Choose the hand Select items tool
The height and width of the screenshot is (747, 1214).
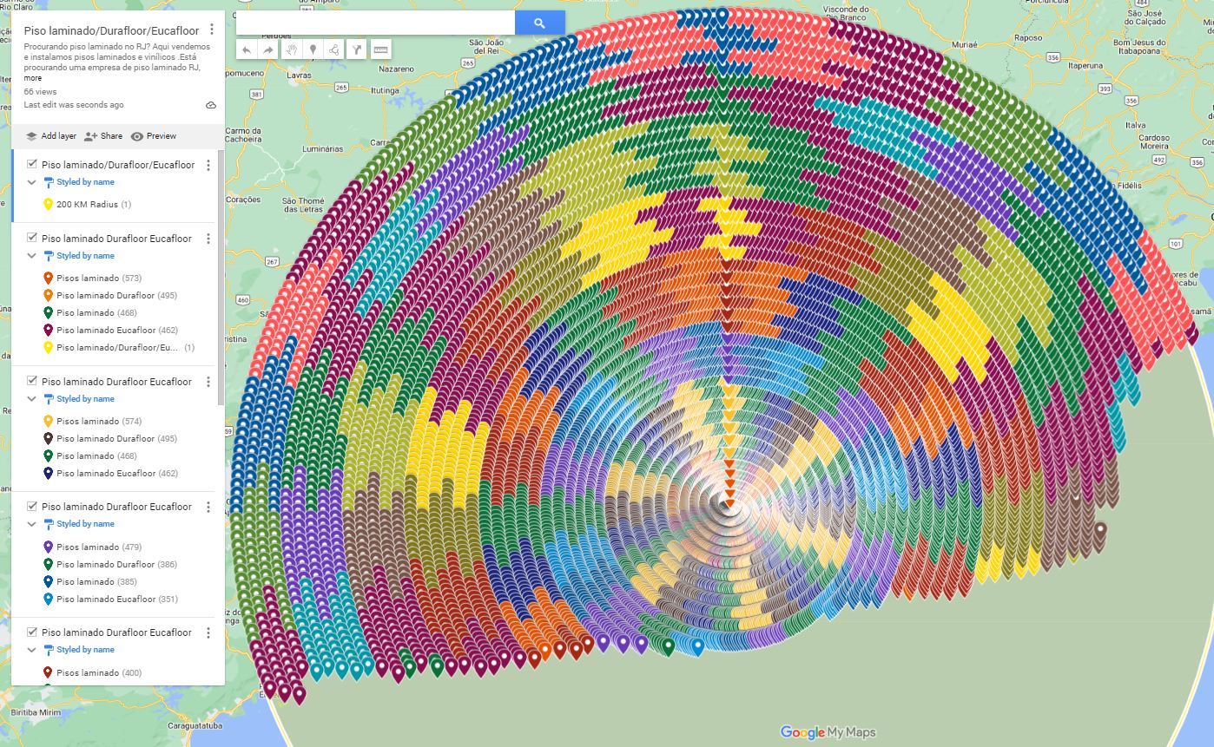tap(291, 49)
